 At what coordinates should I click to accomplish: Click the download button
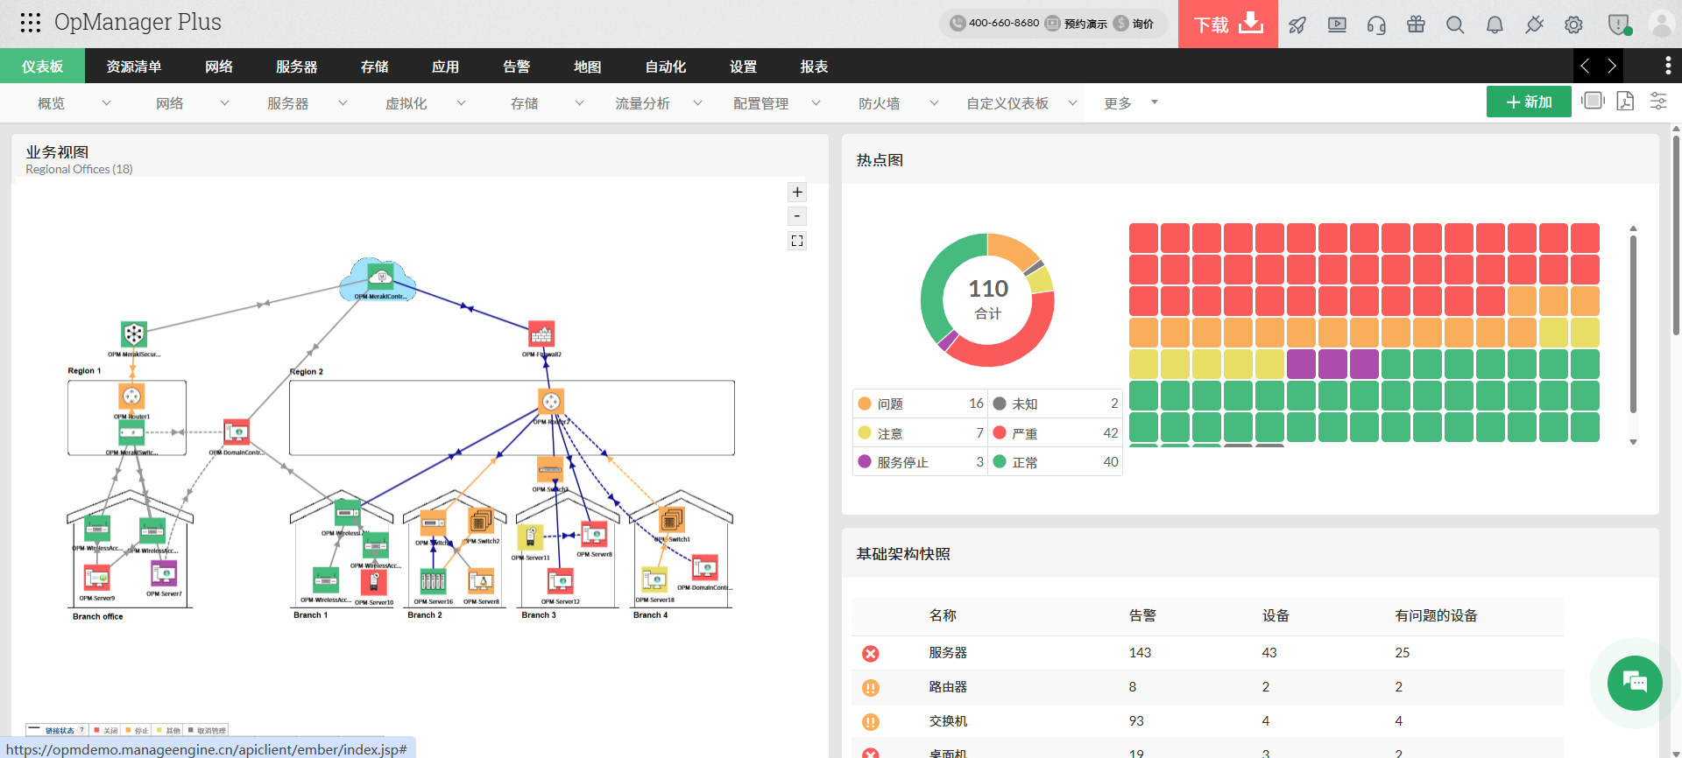1228,24
